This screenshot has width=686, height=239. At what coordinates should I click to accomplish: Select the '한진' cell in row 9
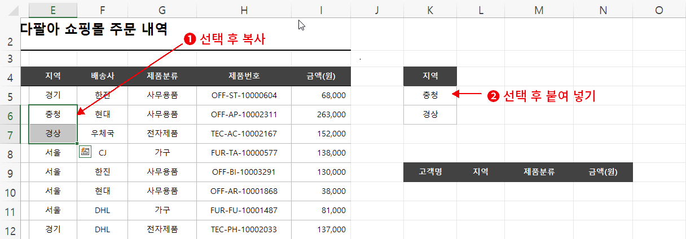103,172
